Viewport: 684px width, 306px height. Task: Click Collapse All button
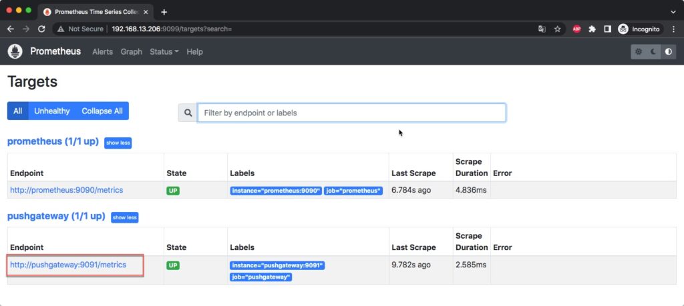pyautogui.click(x=102, y=111)
